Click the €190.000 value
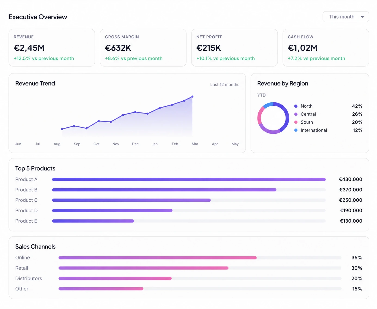This screenshot has width=377, height=309. pyautogui.click(x=351, y=210)
